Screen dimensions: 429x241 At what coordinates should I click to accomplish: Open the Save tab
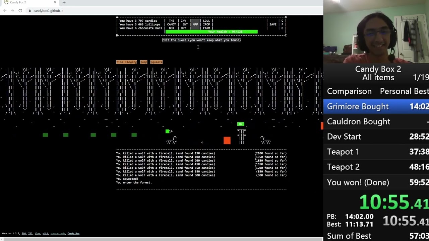pos(273,24)
